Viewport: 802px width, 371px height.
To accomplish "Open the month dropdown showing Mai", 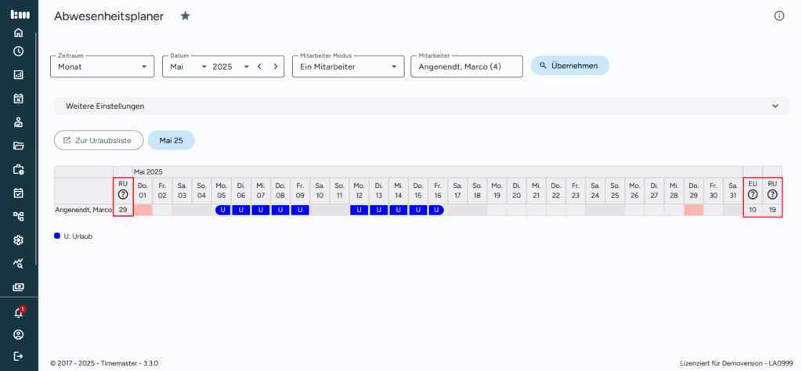I will tap(189, 67).
